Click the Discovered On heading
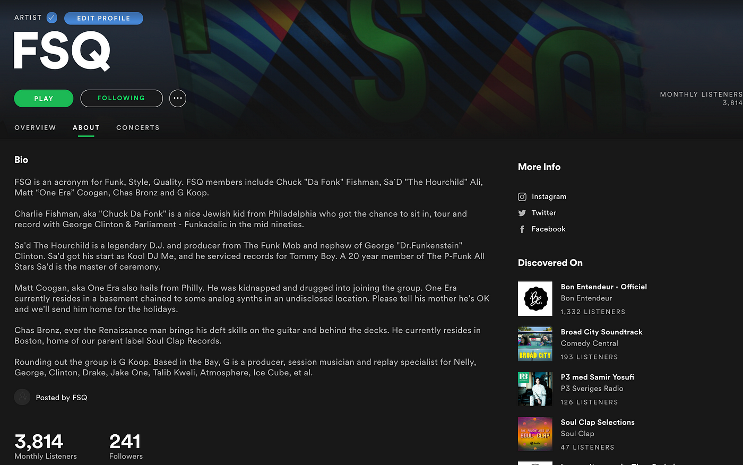Image resolution: width=743 pixels, height=465 pixels. [x=550, y=263]
